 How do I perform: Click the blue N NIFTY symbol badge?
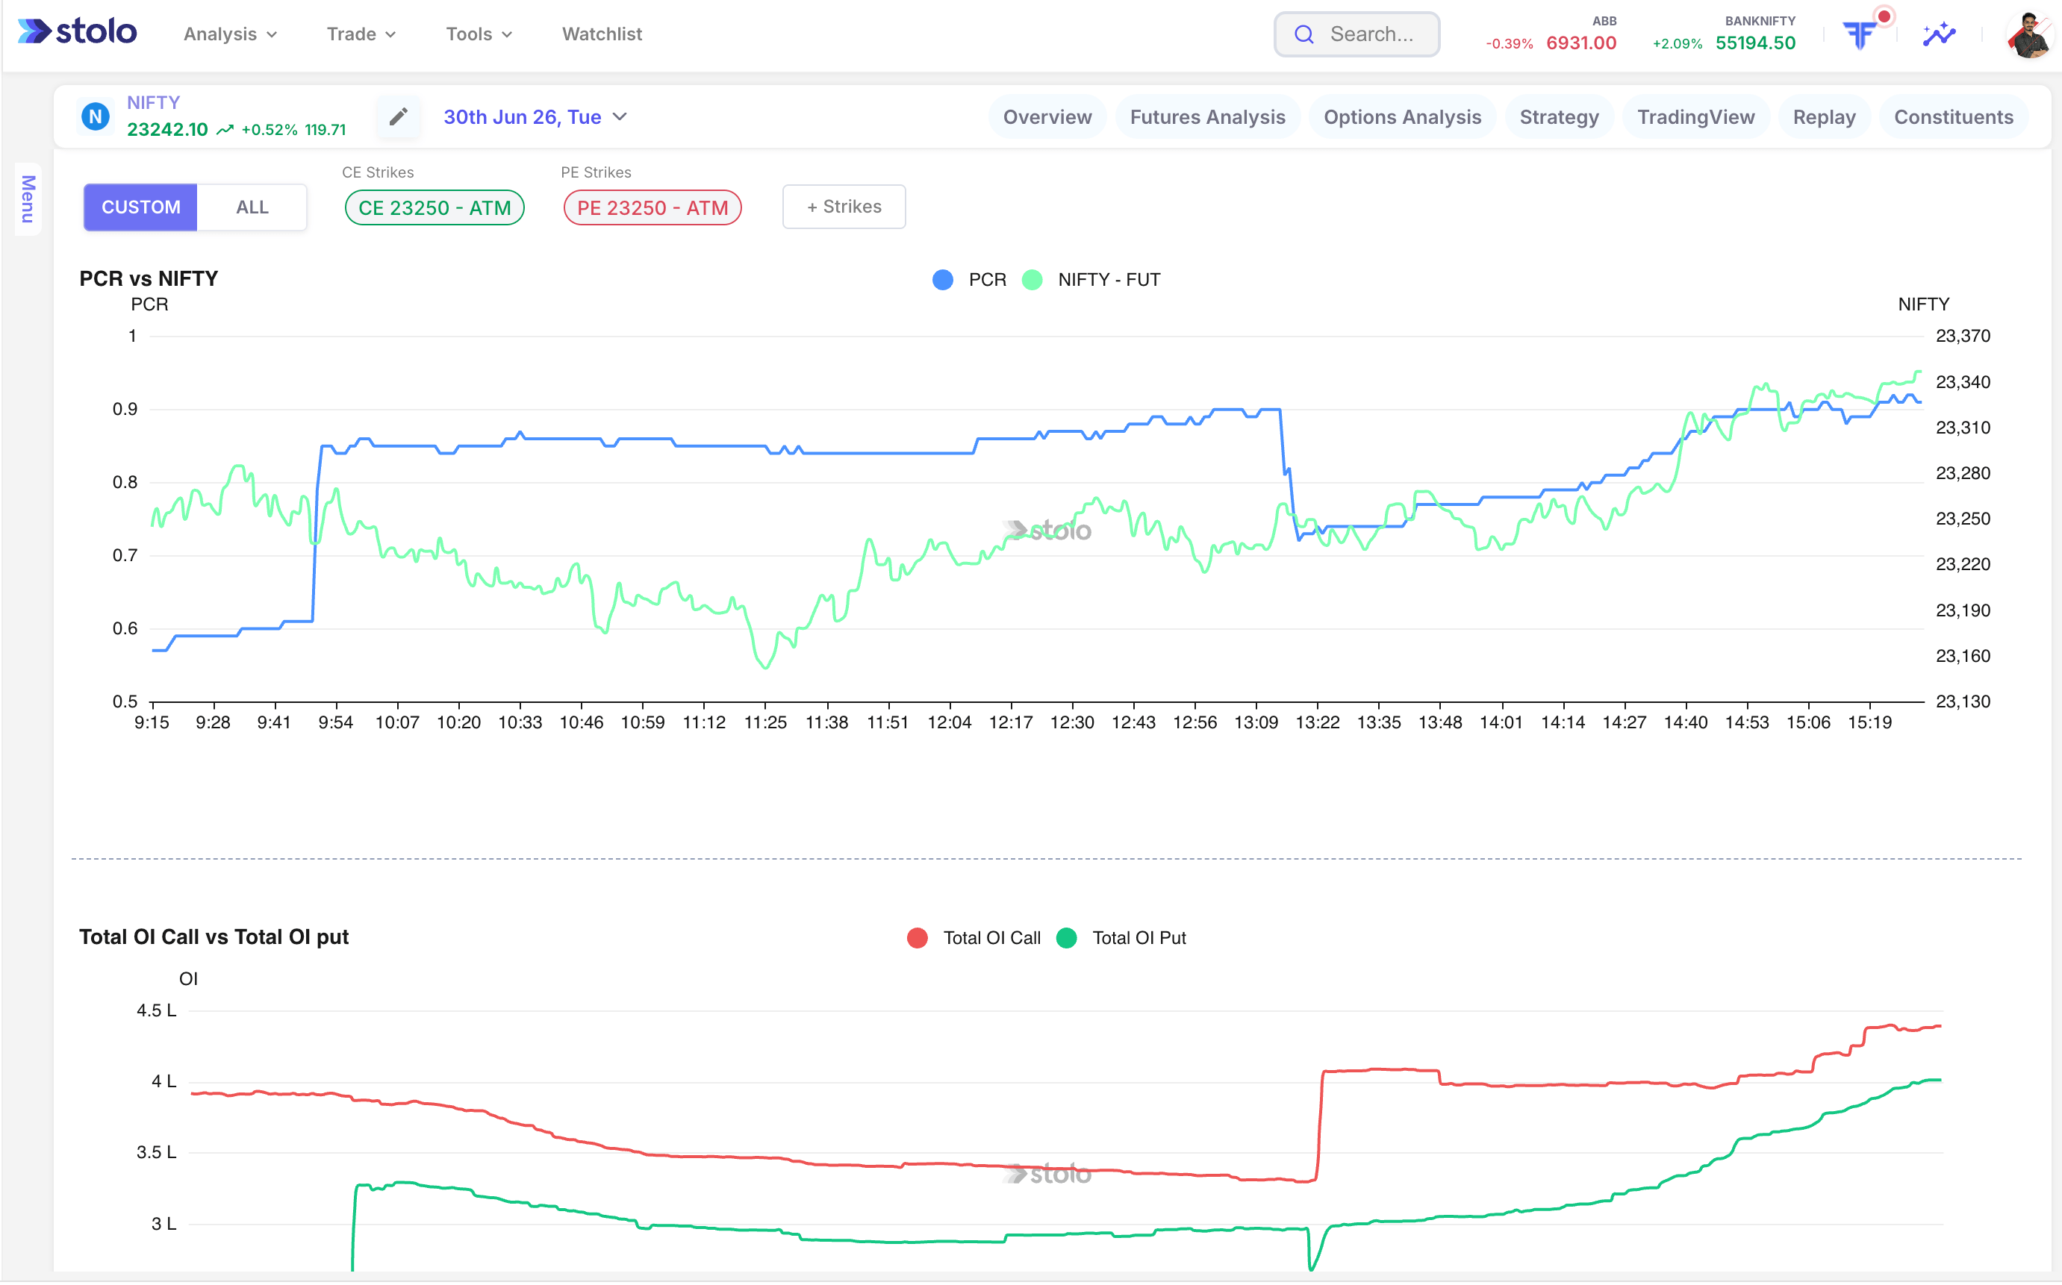coord(96,116)
